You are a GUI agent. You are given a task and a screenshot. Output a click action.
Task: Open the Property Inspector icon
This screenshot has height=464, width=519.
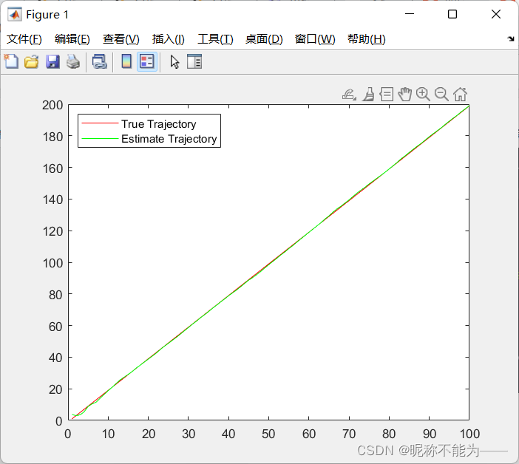pyautogui.click(x=194, y=61)
